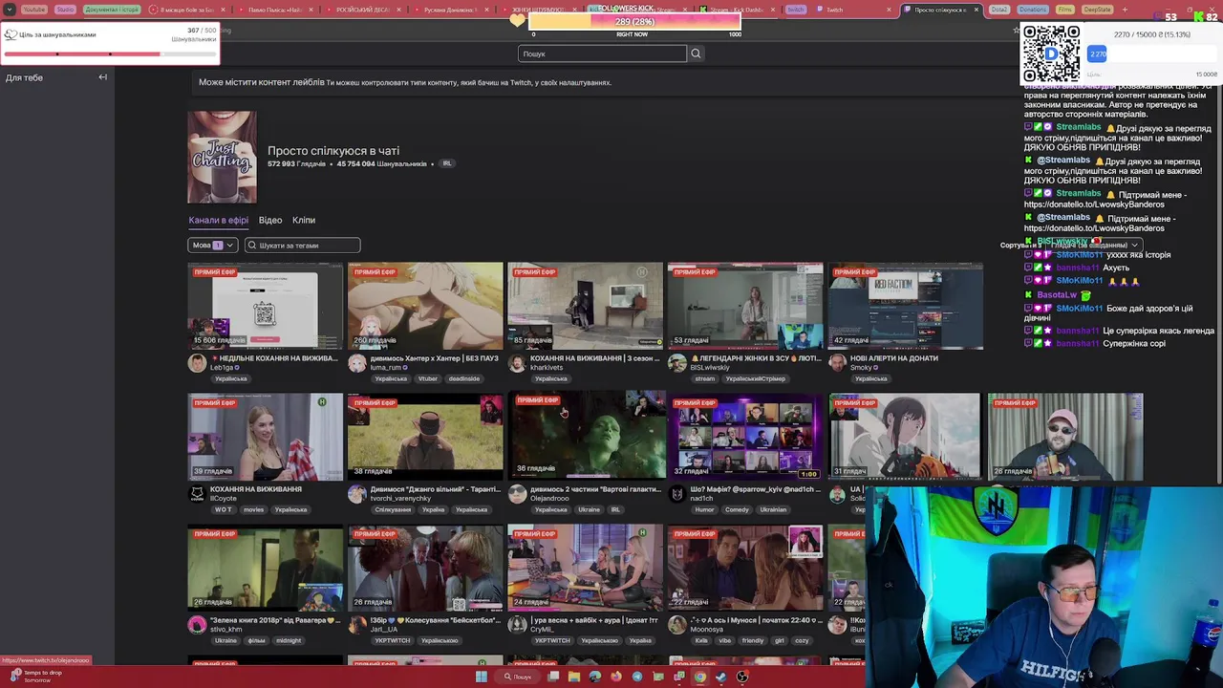Expand the Мова language filter dropdown
Screen dimensions: 1223x688
(212, 246)
